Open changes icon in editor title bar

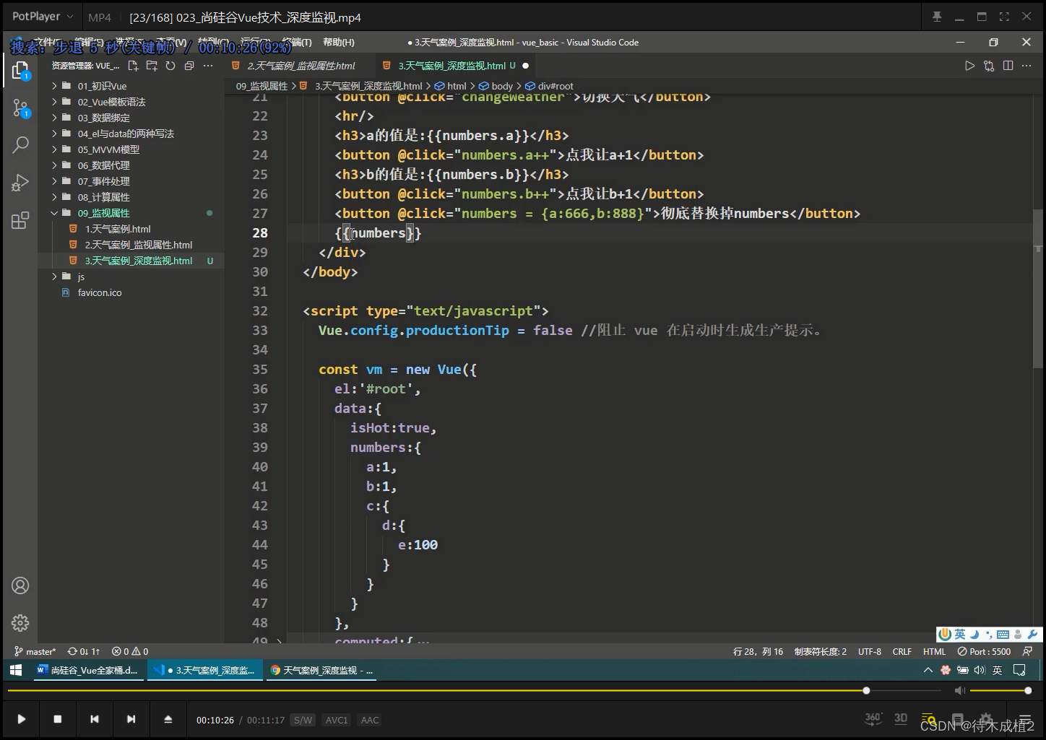(989, 66)
